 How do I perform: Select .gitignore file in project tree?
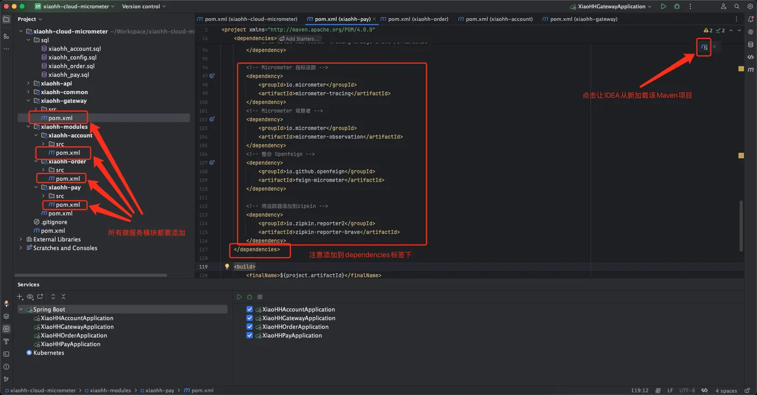[50, 222]
